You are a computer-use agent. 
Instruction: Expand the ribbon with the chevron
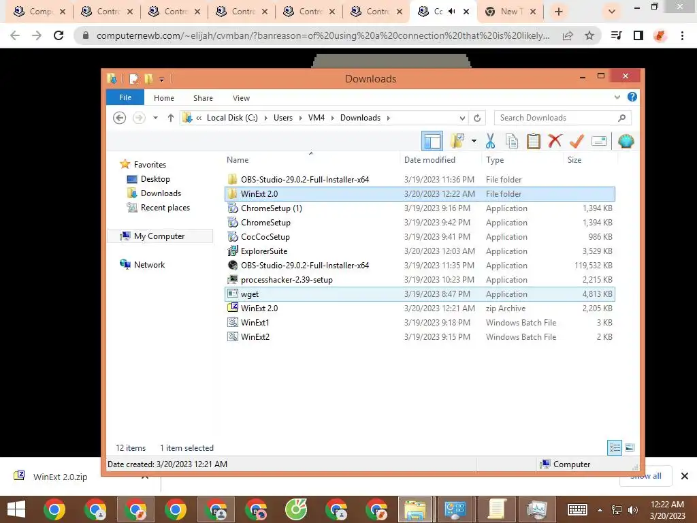617,97
